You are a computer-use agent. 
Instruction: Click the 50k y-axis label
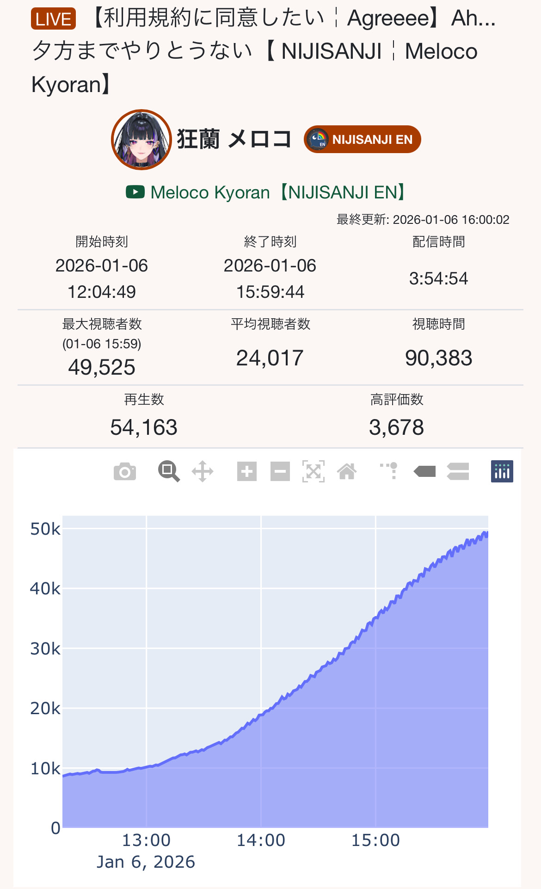[45, 529]
